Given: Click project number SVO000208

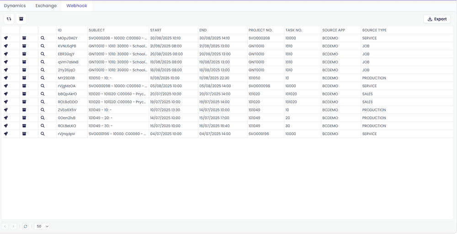Looking at the screenshot, I should (259, 38).
